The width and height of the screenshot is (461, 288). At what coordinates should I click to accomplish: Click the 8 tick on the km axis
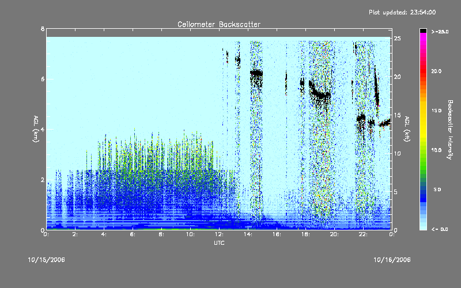coord(43,29)
